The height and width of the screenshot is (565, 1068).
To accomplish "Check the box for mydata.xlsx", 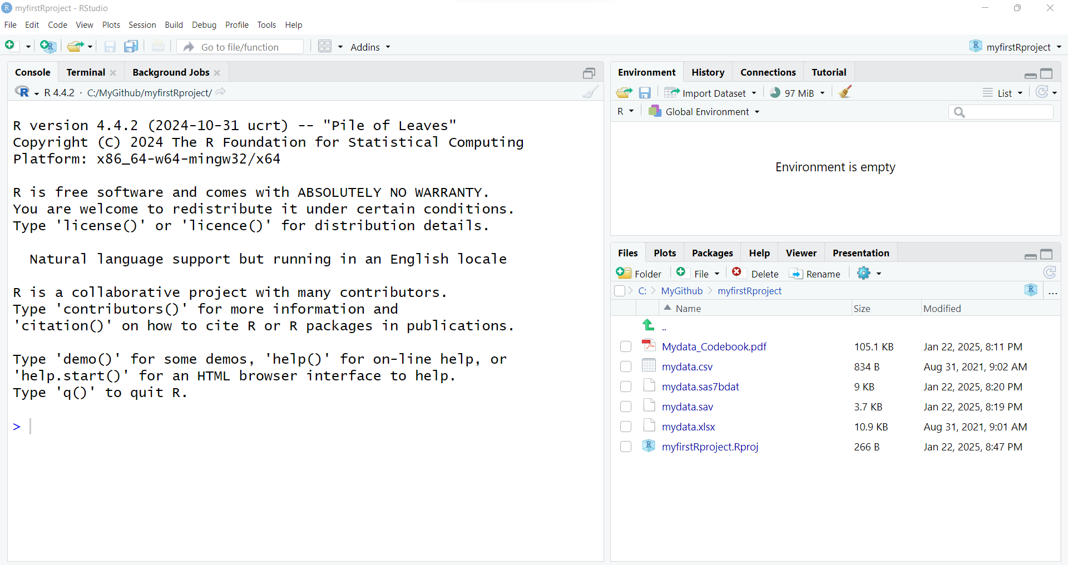I will (626, 427).
